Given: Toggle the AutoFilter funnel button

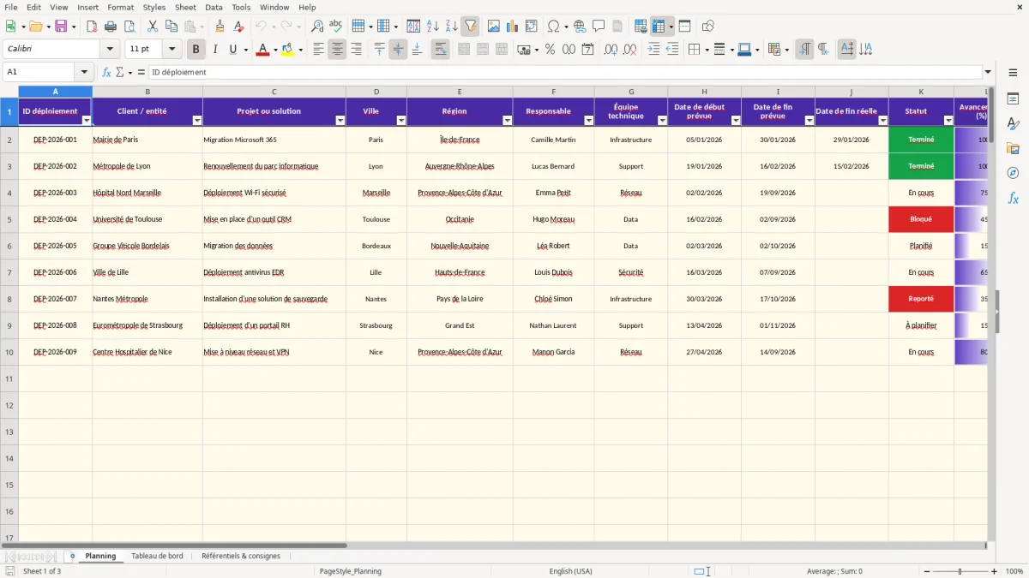Looking at the screenshot, I should (470, 27).
